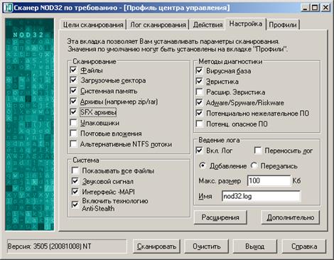Toggle Архивы (например zip/rar) checkbox
Viewport: 334px width, 260px height.
73,102
